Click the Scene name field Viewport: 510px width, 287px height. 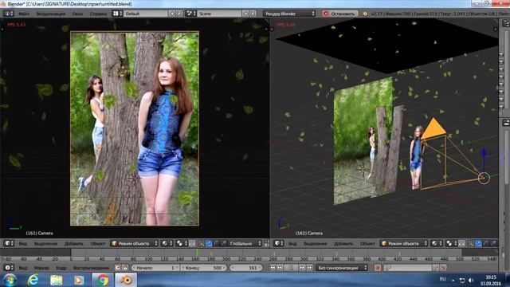219,14
